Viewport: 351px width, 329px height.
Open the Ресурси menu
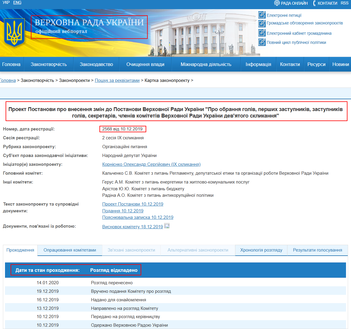click(316, 64)
